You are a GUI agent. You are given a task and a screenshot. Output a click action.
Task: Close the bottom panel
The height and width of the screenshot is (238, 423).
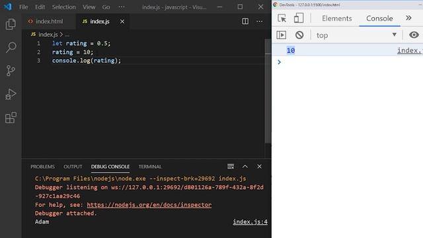[x=259, y=167]
